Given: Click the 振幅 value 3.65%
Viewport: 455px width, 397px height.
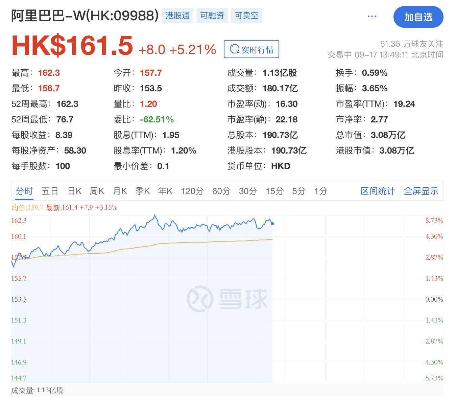Looking at the screenshot, I should [x=375, y=88].
